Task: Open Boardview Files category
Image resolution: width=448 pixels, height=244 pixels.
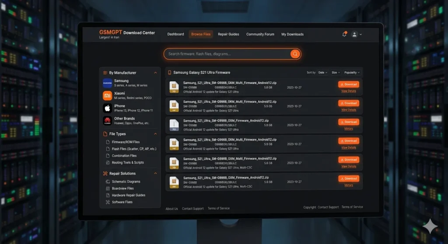Action: 122,189
